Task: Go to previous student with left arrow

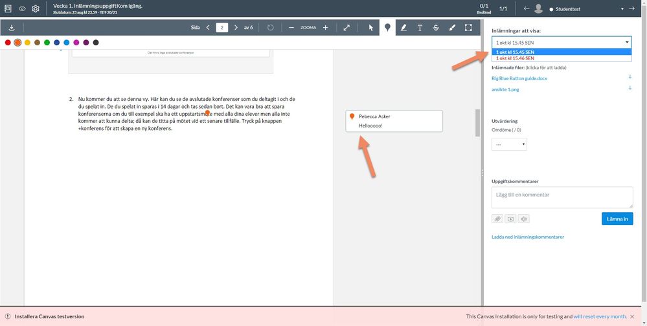Action: tap(526, 8)
